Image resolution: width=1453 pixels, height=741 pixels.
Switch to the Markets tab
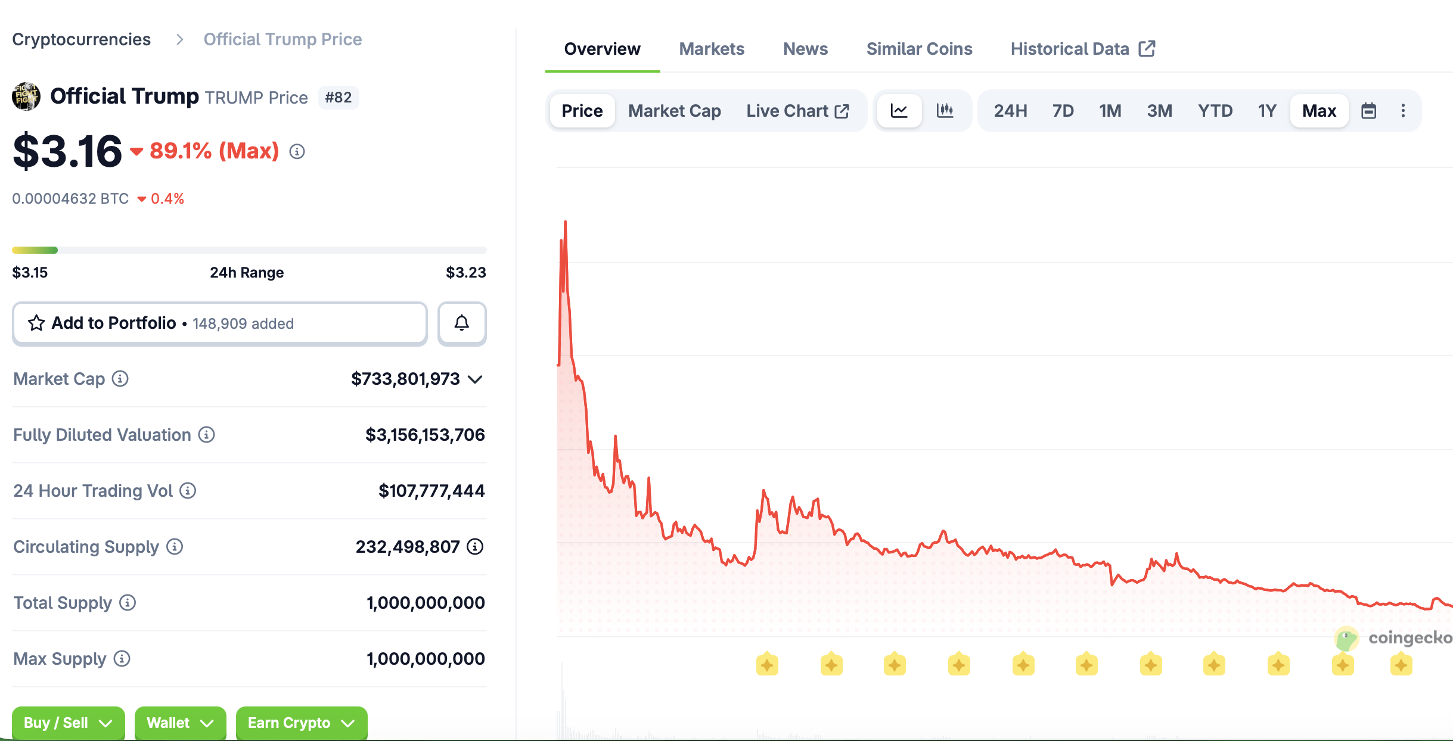(x=712, y=48)
